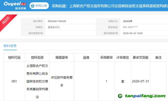Viewport: 168px width, 101px height.
Task: Click the 物料代码 column header
Action: pyautogui.click(x=14, y=58)
